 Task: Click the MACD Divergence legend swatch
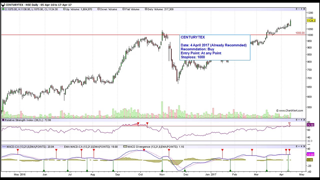coord(125,147)
